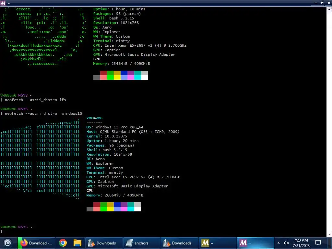Click the cyan 'VM6@vm6' neofetch header
This screenshot has width=332, height=249.
[94, 118]
